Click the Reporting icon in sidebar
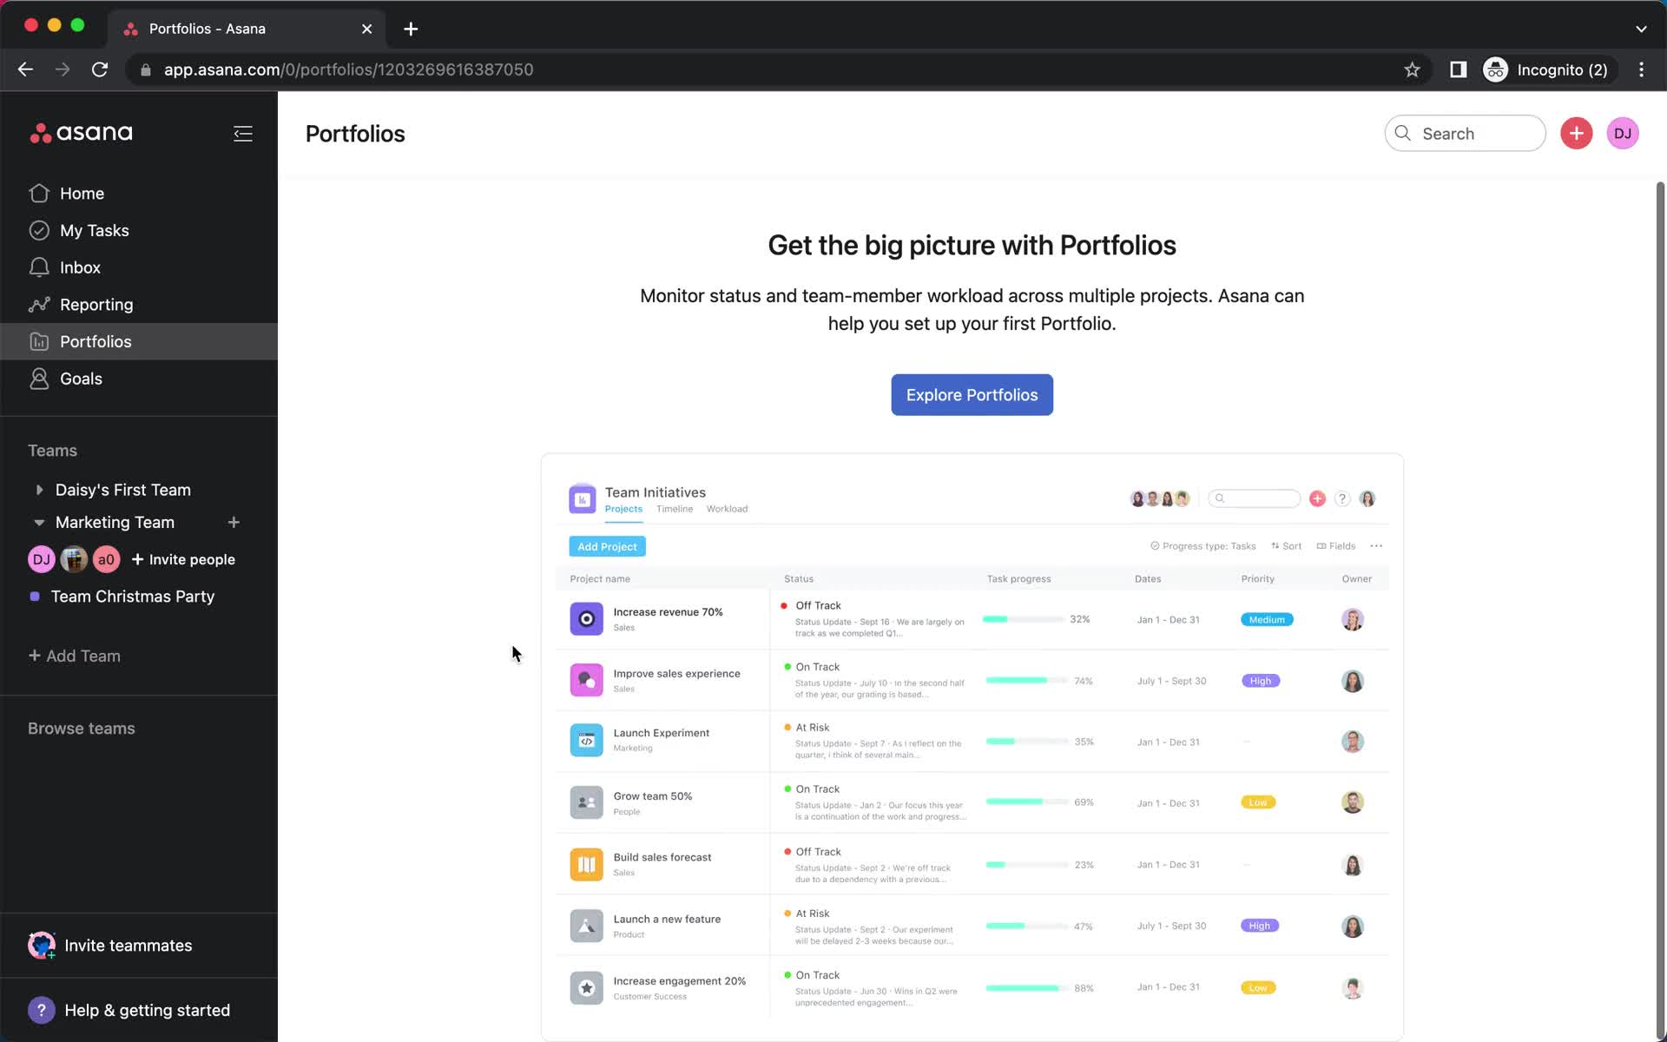 [40, 304]
